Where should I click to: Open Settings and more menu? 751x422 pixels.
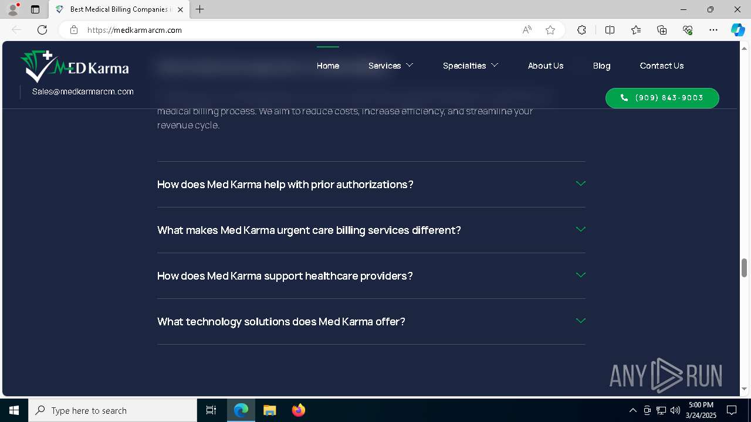click(x=713, y=30)
